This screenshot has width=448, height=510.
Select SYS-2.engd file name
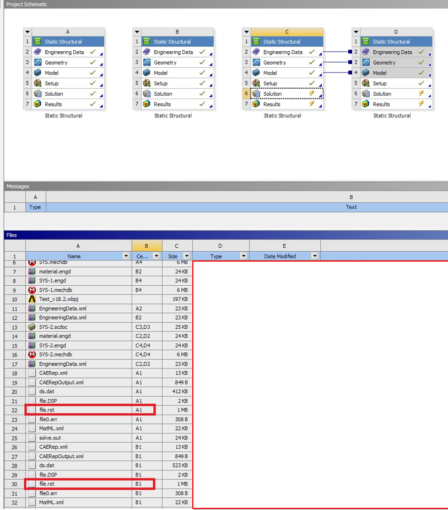pos(52,345)
